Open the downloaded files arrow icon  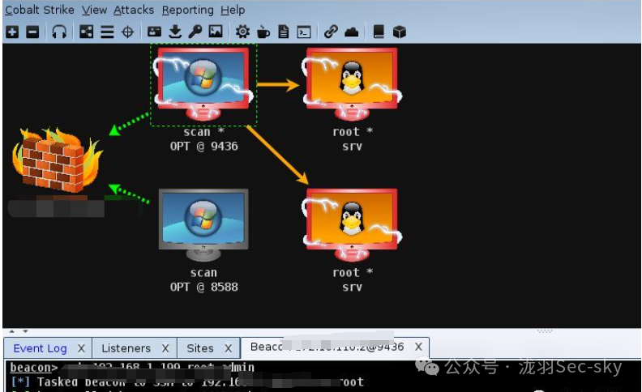(x=175, y=32)
